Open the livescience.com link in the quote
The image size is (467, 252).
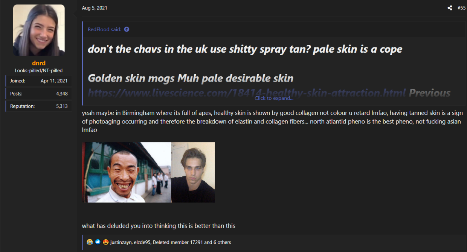click(247, 93)
